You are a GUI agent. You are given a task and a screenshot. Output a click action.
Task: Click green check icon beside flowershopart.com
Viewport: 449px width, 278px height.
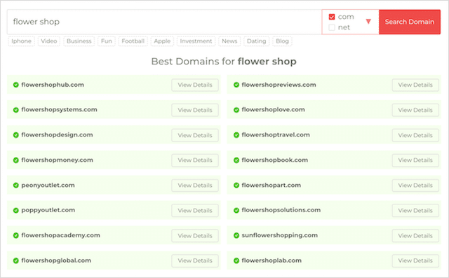click(236, 185)
